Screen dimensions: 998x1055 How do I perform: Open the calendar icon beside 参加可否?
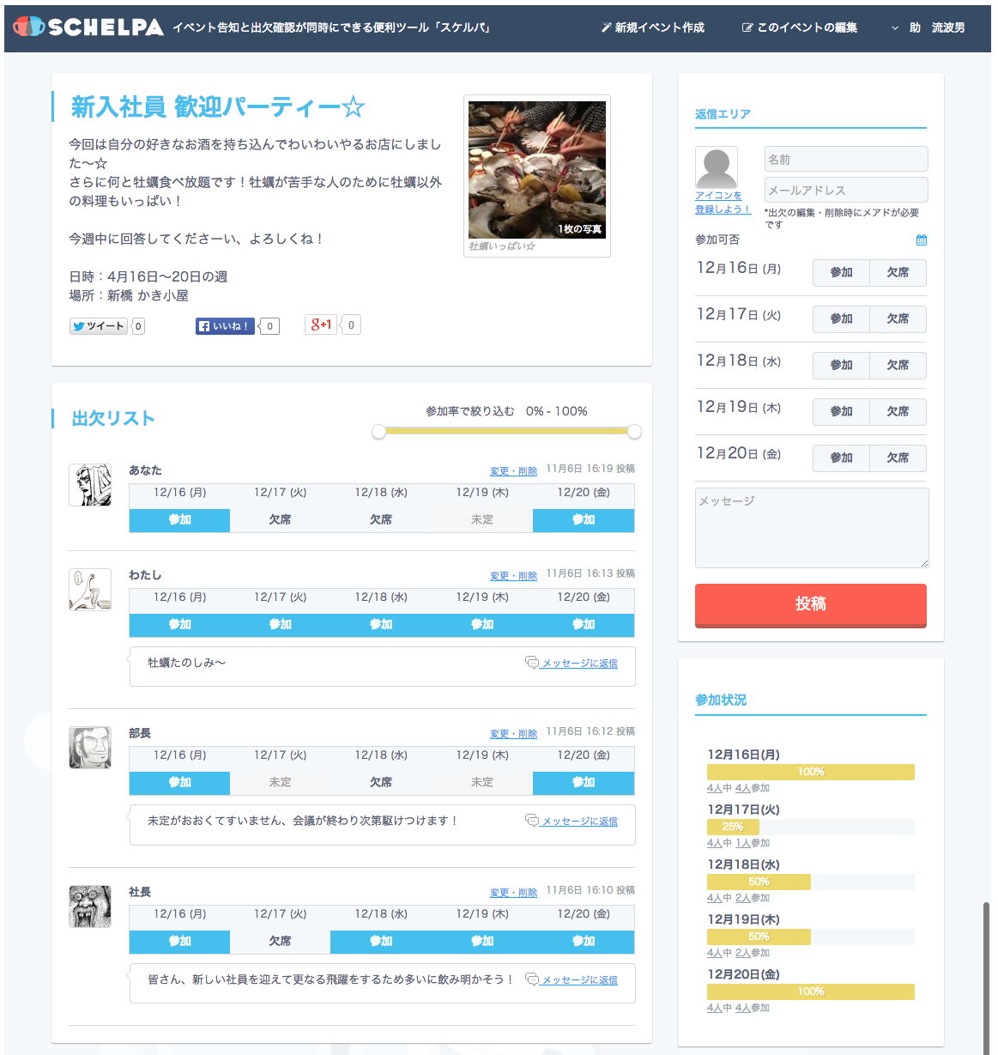922,240
